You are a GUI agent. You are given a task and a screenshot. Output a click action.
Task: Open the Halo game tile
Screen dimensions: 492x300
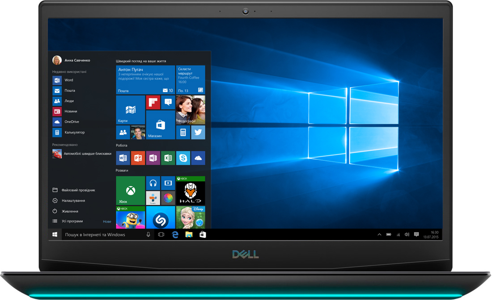[191, 190]
